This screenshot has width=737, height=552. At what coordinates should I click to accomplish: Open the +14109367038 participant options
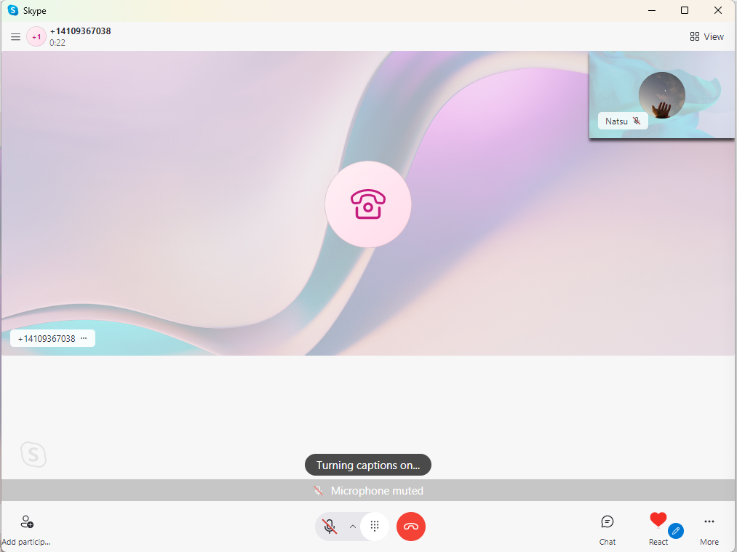[84, 338]
